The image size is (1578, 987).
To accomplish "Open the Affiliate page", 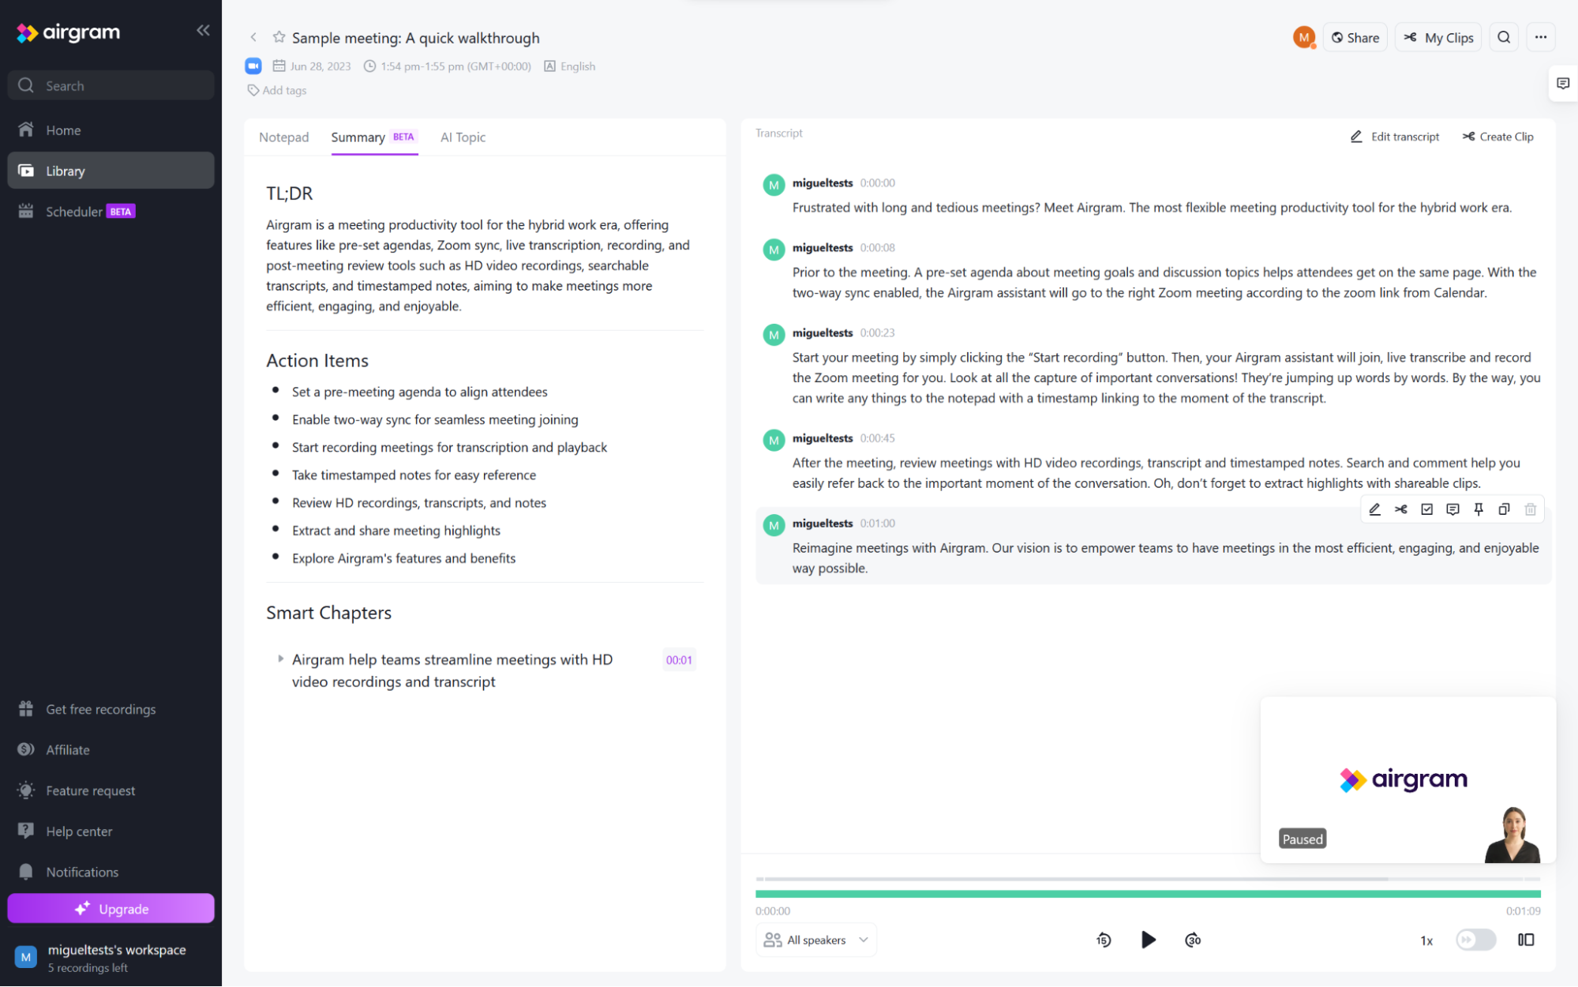I will click(x=111, y=750).
